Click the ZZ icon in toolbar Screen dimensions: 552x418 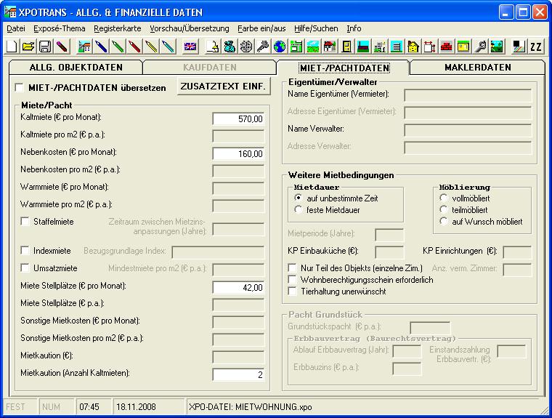point(536,47)
